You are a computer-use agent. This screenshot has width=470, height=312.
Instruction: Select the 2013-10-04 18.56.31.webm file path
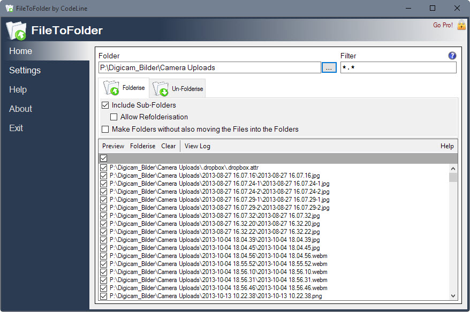click(218, 280)
